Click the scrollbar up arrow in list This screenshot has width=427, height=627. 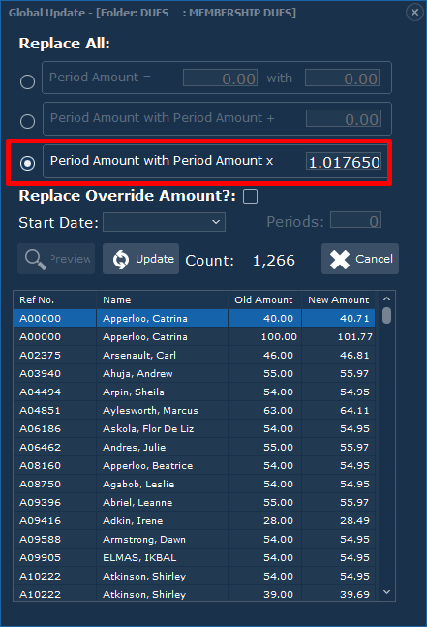pos(386,299)
